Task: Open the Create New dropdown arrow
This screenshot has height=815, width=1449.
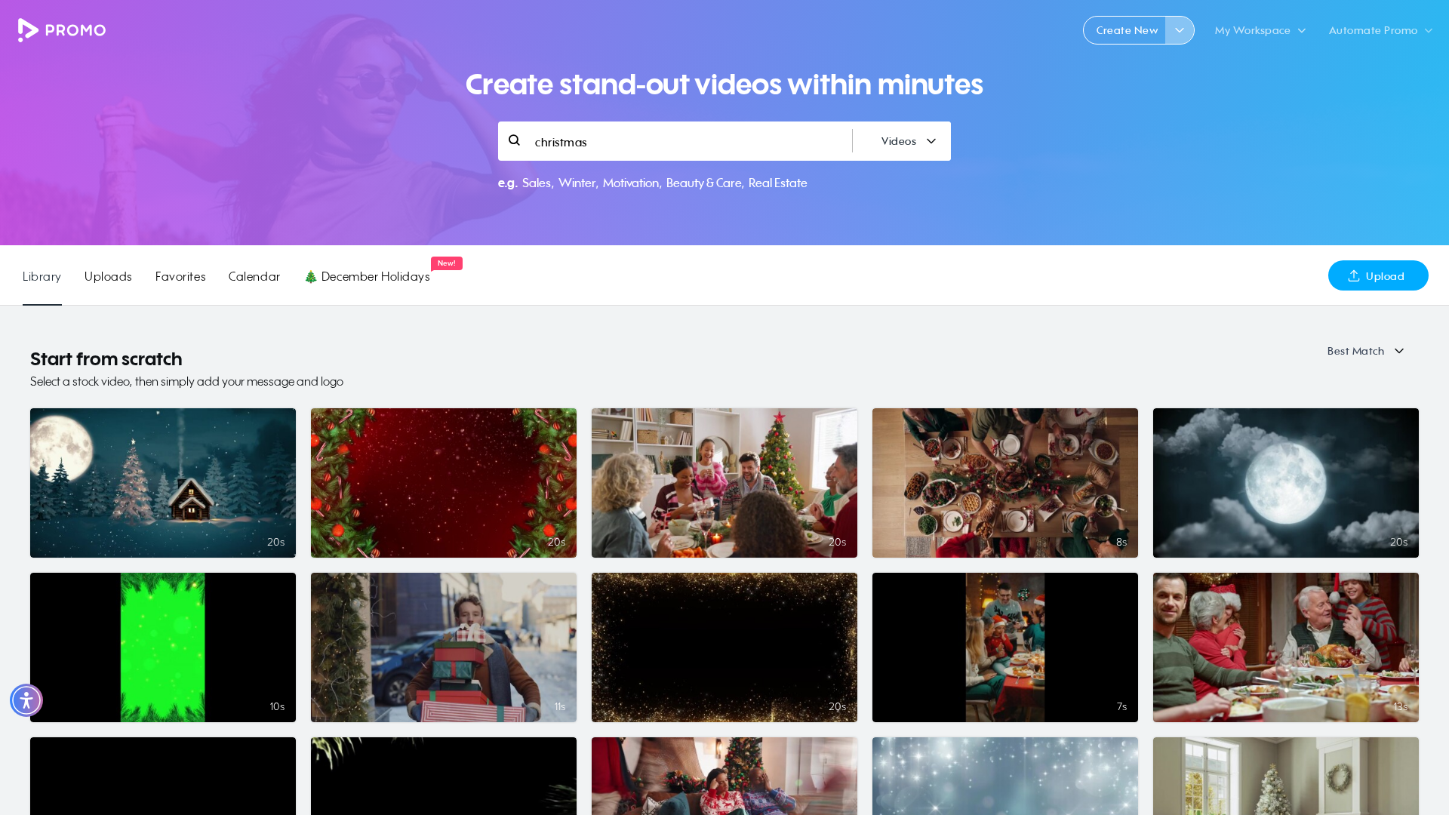Action: point(1180,30)
